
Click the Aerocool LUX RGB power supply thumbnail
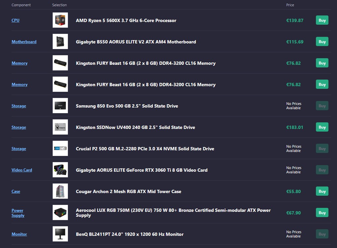(60, 212)
